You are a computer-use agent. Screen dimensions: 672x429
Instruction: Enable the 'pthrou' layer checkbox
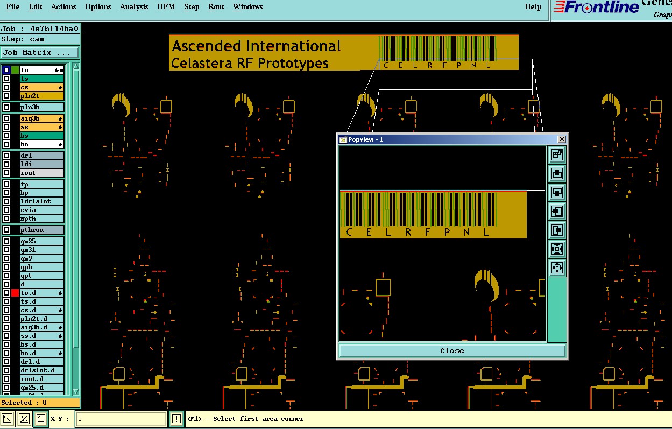[x=6, y=230]
